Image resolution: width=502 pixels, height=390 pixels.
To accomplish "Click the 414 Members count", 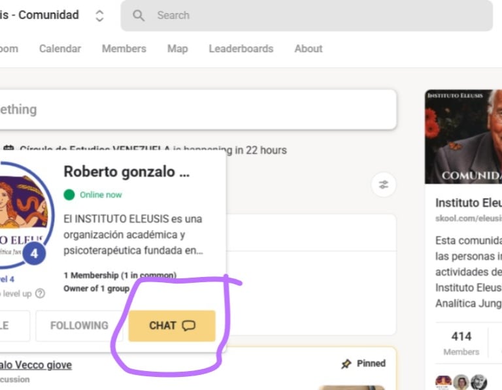I will (x=461, y=343).
